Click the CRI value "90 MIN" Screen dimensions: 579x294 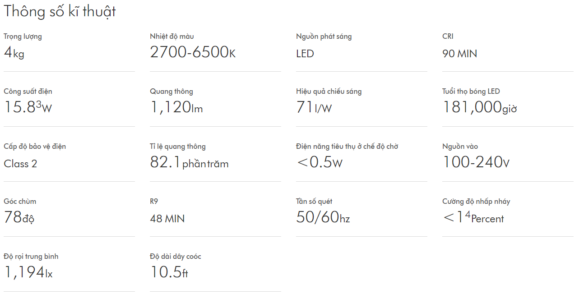pyautogui.click(x=459, y=54)
